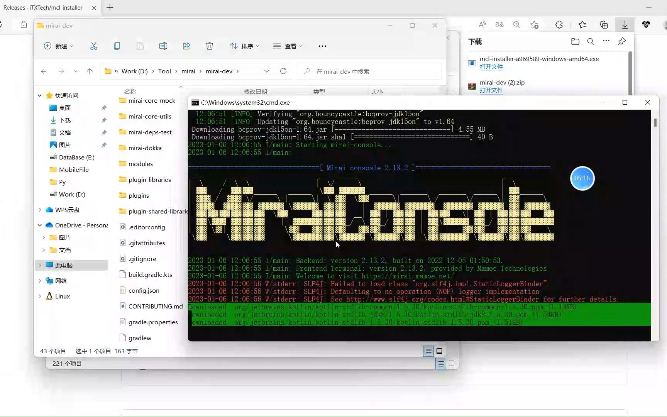This screenshot has width=667, height=417.
Task: Open recent locations dropdown next to forward arrow
Action: 76,71
